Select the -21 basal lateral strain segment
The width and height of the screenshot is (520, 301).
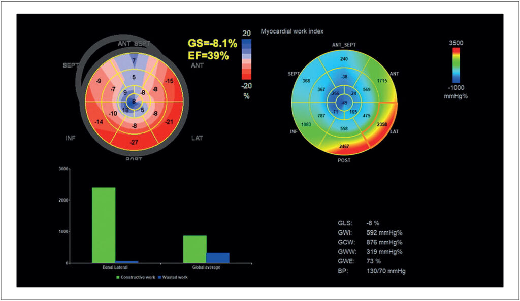(x=169, y=122)
